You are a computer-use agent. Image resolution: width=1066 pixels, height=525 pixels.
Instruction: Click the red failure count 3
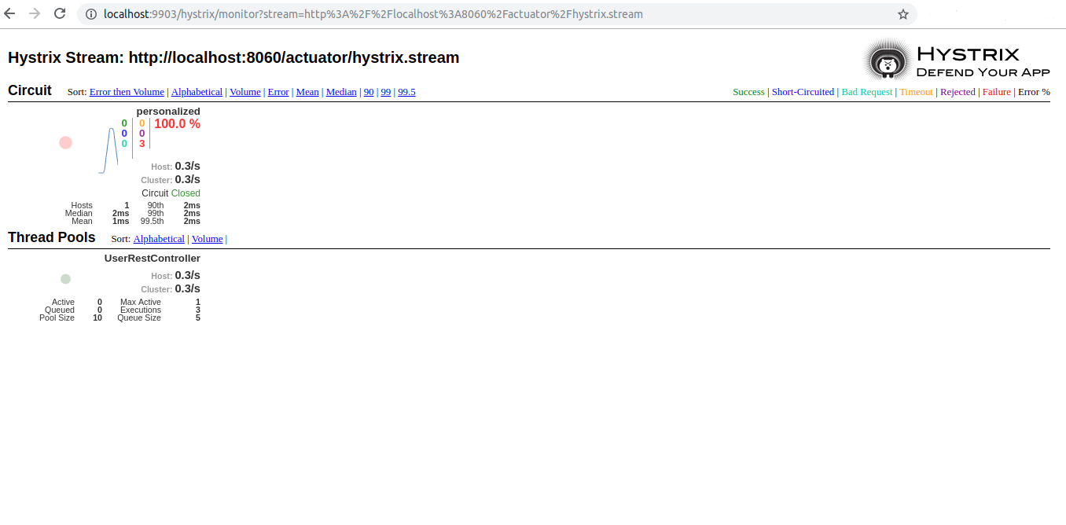142,144
